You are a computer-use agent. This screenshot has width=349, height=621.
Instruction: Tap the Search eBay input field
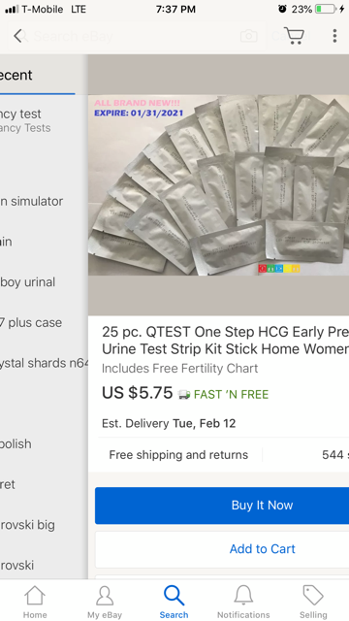pyautogui.click(x=137, y=36)
